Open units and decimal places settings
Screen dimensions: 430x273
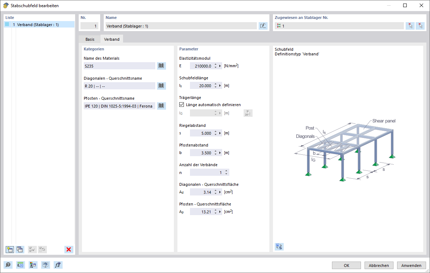[x=21, y=265]
